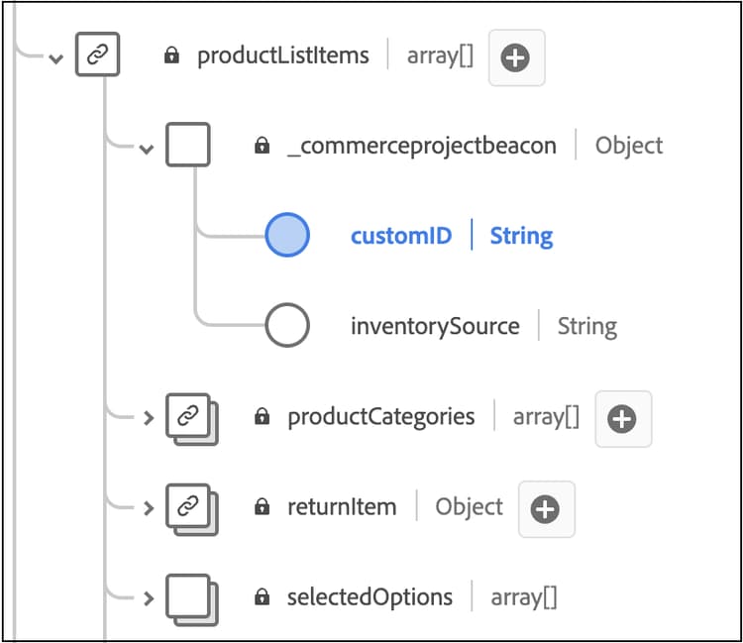Viewport: 743px width, 643px height.
Task: Click the productListItems link node icon
Action: (x=97, y=56)
